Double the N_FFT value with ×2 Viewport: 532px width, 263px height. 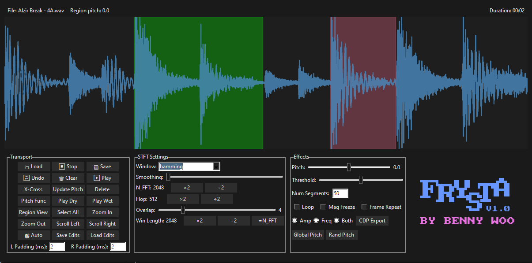(x=187, y=188)
